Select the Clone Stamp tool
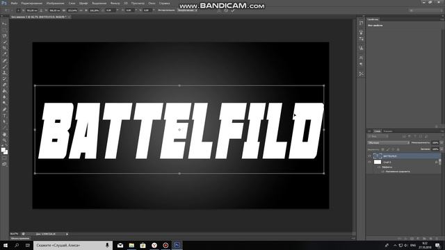The height and width of the screenshot is (250, 445). pos(4,73)
